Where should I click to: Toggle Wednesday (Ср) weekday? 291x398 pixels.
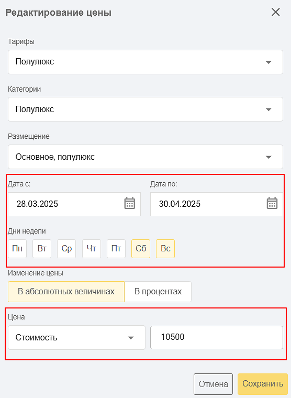pos(66,249)
